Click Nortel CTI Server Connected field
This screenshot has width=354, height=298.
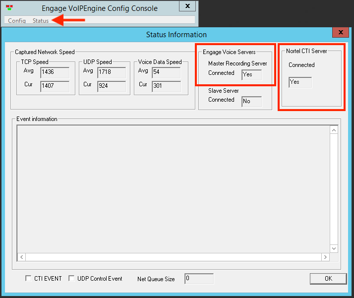click(300, 82)
